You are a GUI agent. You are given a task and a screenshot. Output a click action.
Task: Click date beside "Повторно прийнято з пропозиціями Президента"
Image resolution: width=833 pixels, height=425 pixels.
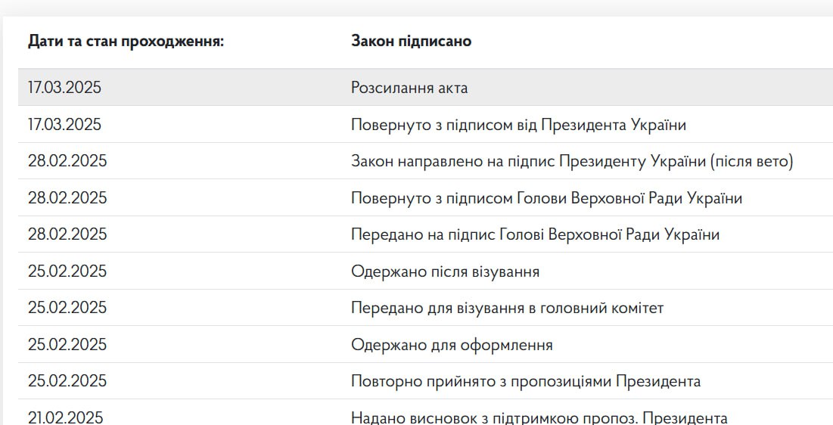(x=67, y=381)
